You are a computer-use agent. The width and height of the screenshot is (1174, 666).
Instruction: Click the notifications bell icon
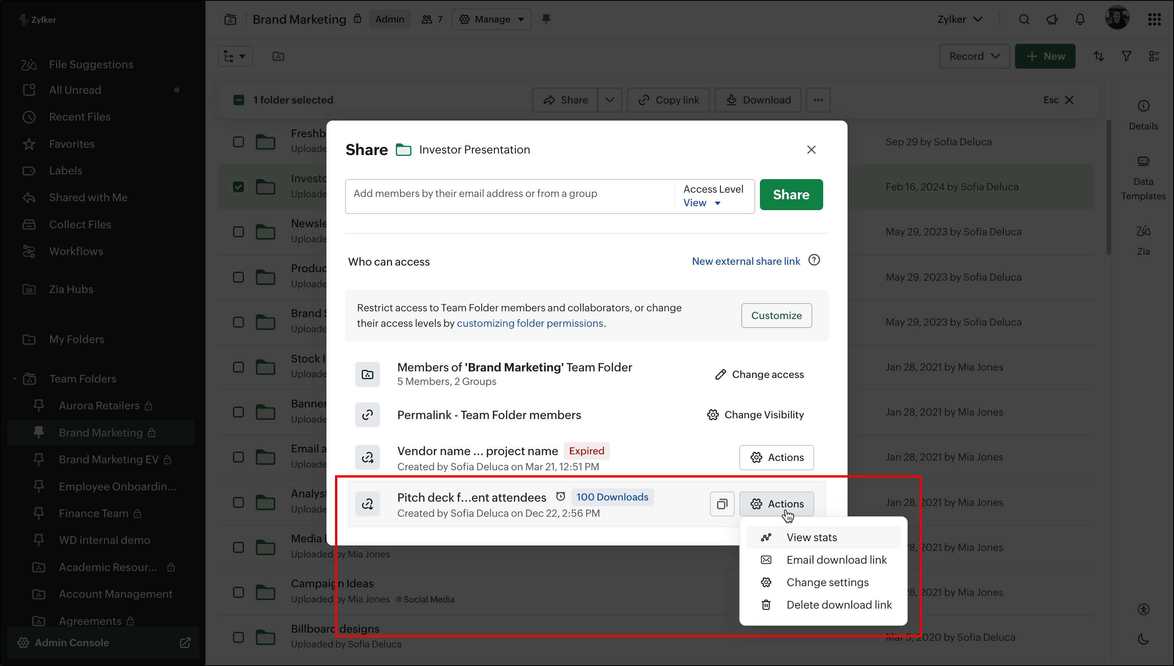(x=1080, y=19)
